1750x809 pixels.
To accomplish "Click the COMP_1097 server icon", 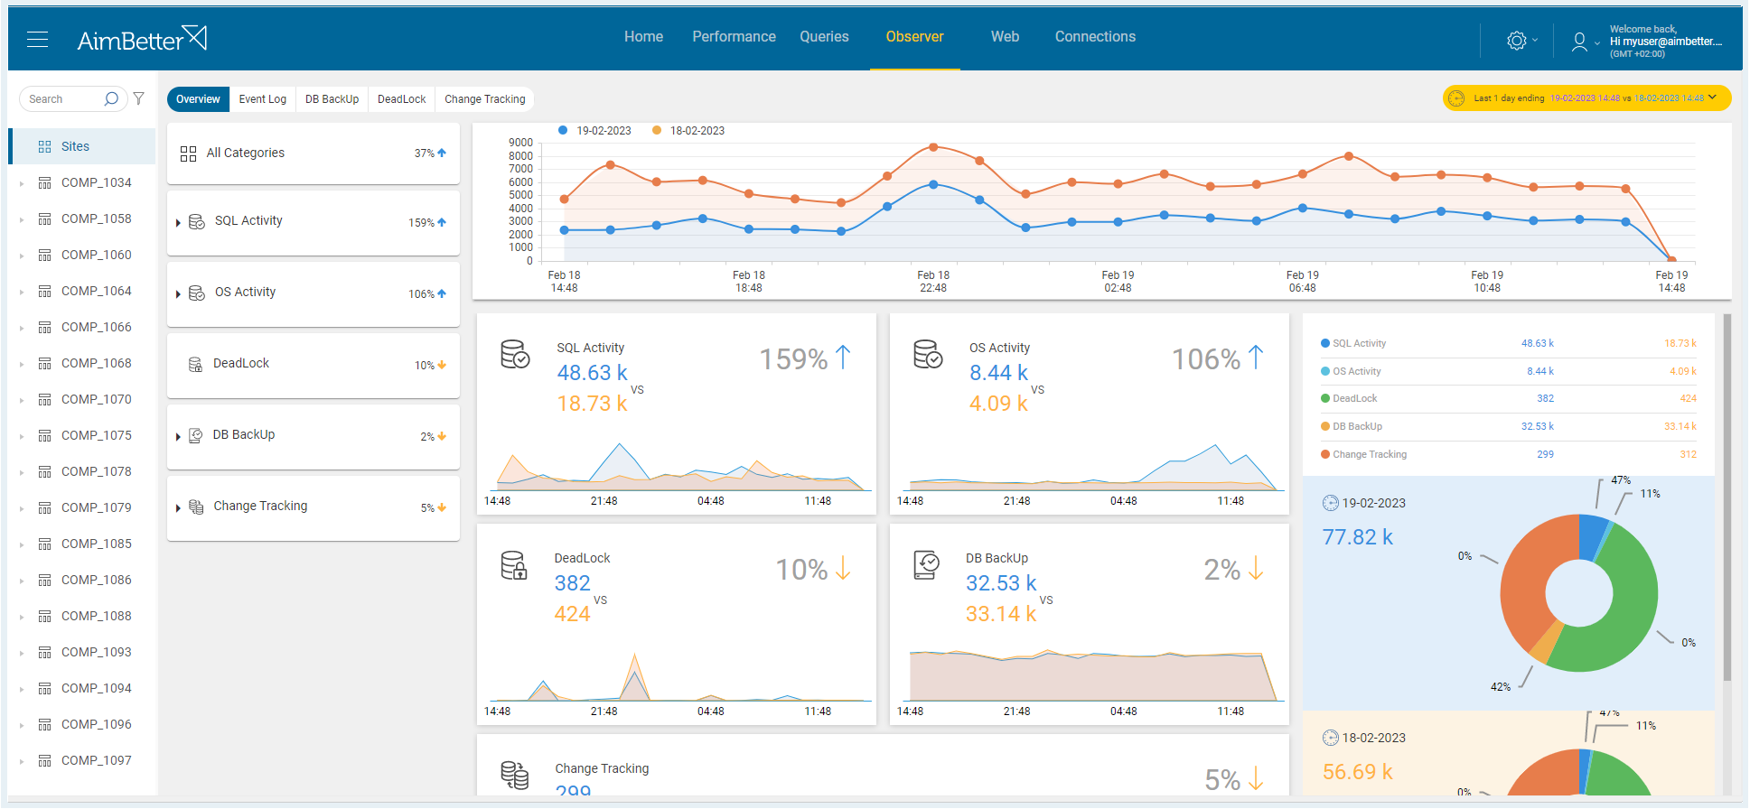I will [x=44, y=760].
